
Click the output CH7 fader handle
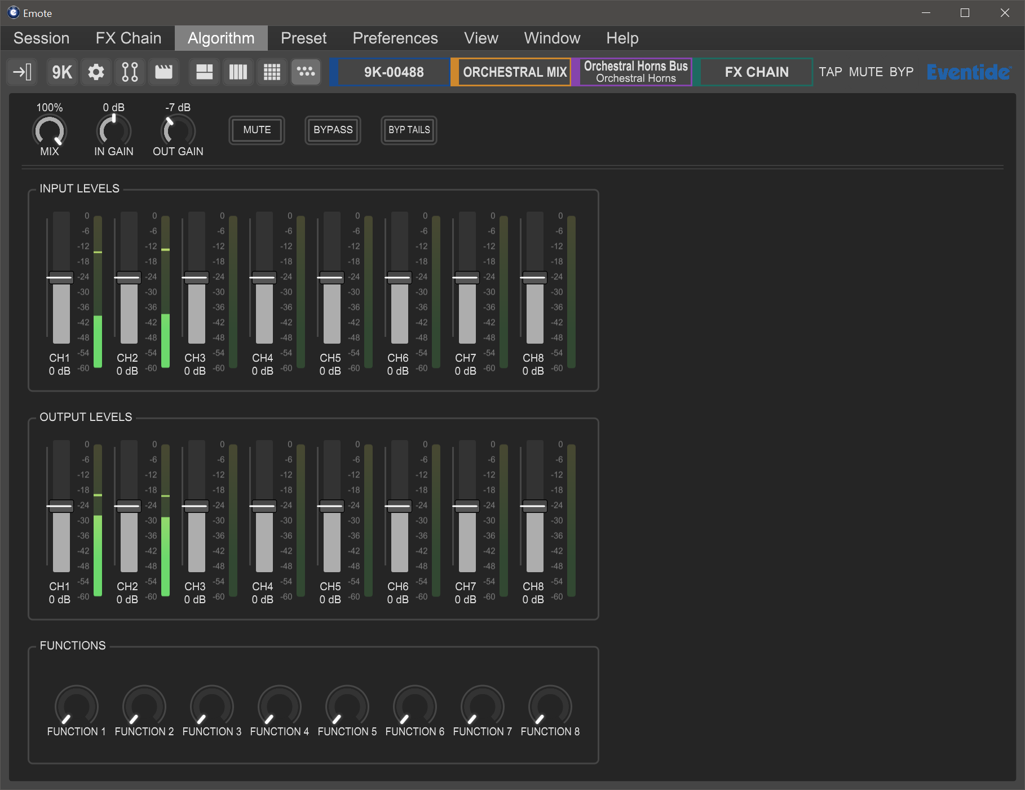point(466,506)
